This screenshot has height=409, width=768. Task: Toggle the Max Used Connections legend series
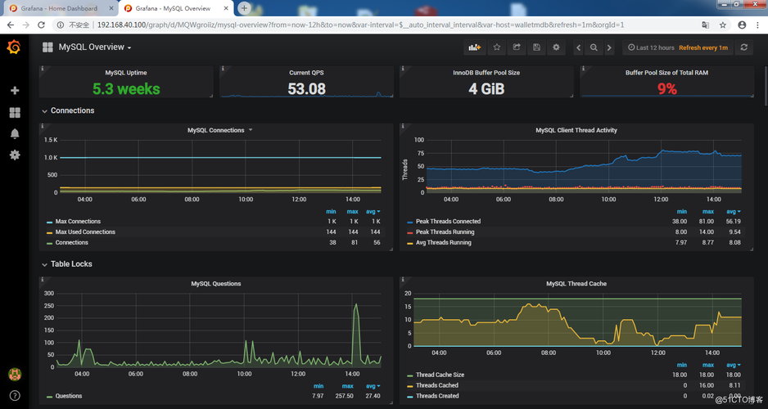tap(79, 232)
